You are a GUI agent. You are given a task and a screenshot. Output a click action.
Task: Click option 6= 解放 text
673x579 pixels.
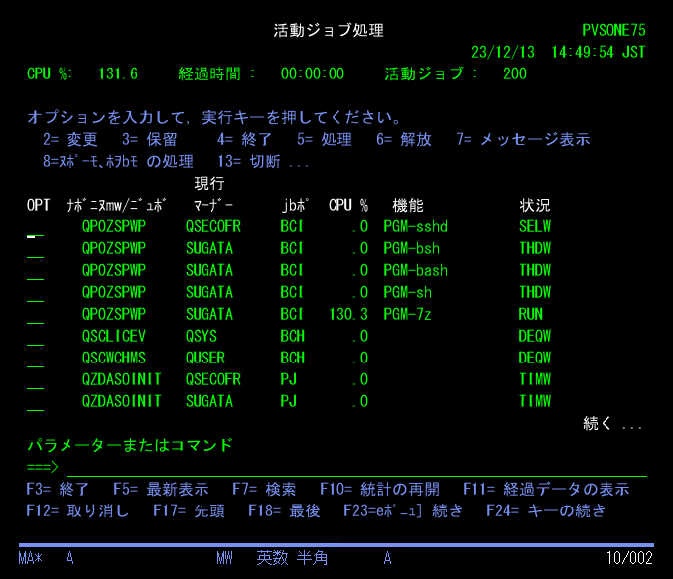tap(403, 140)
